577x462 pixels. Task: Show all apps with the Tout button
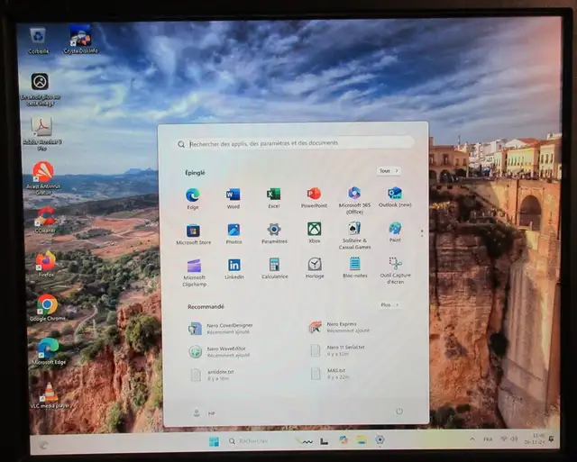[389, 171]
